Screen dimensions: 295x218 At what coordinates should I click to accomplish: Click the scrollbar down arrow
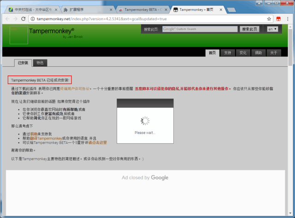point(290,213)
